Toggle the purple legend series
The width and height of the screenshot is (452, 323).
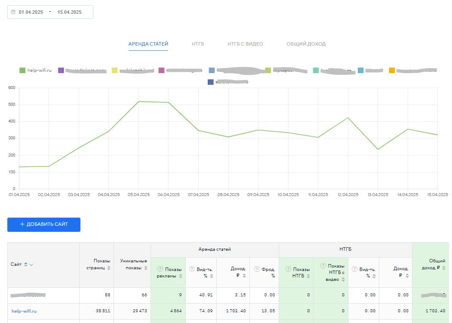(x=61, y=70)
